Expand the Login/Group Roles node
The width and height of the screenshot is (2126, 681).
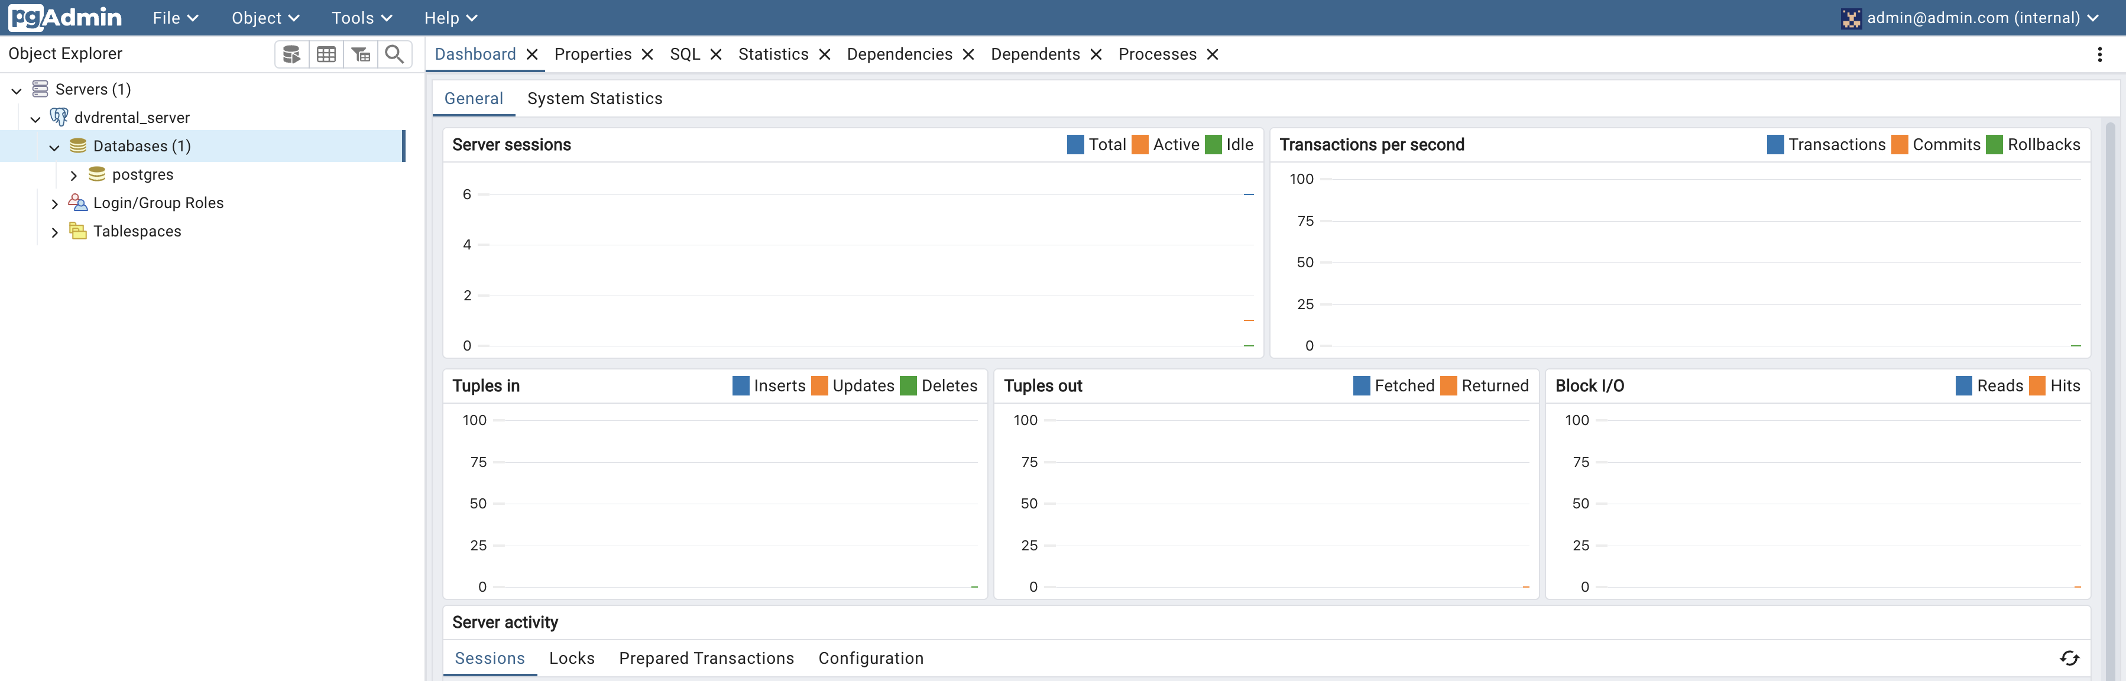tap(54, 204)
